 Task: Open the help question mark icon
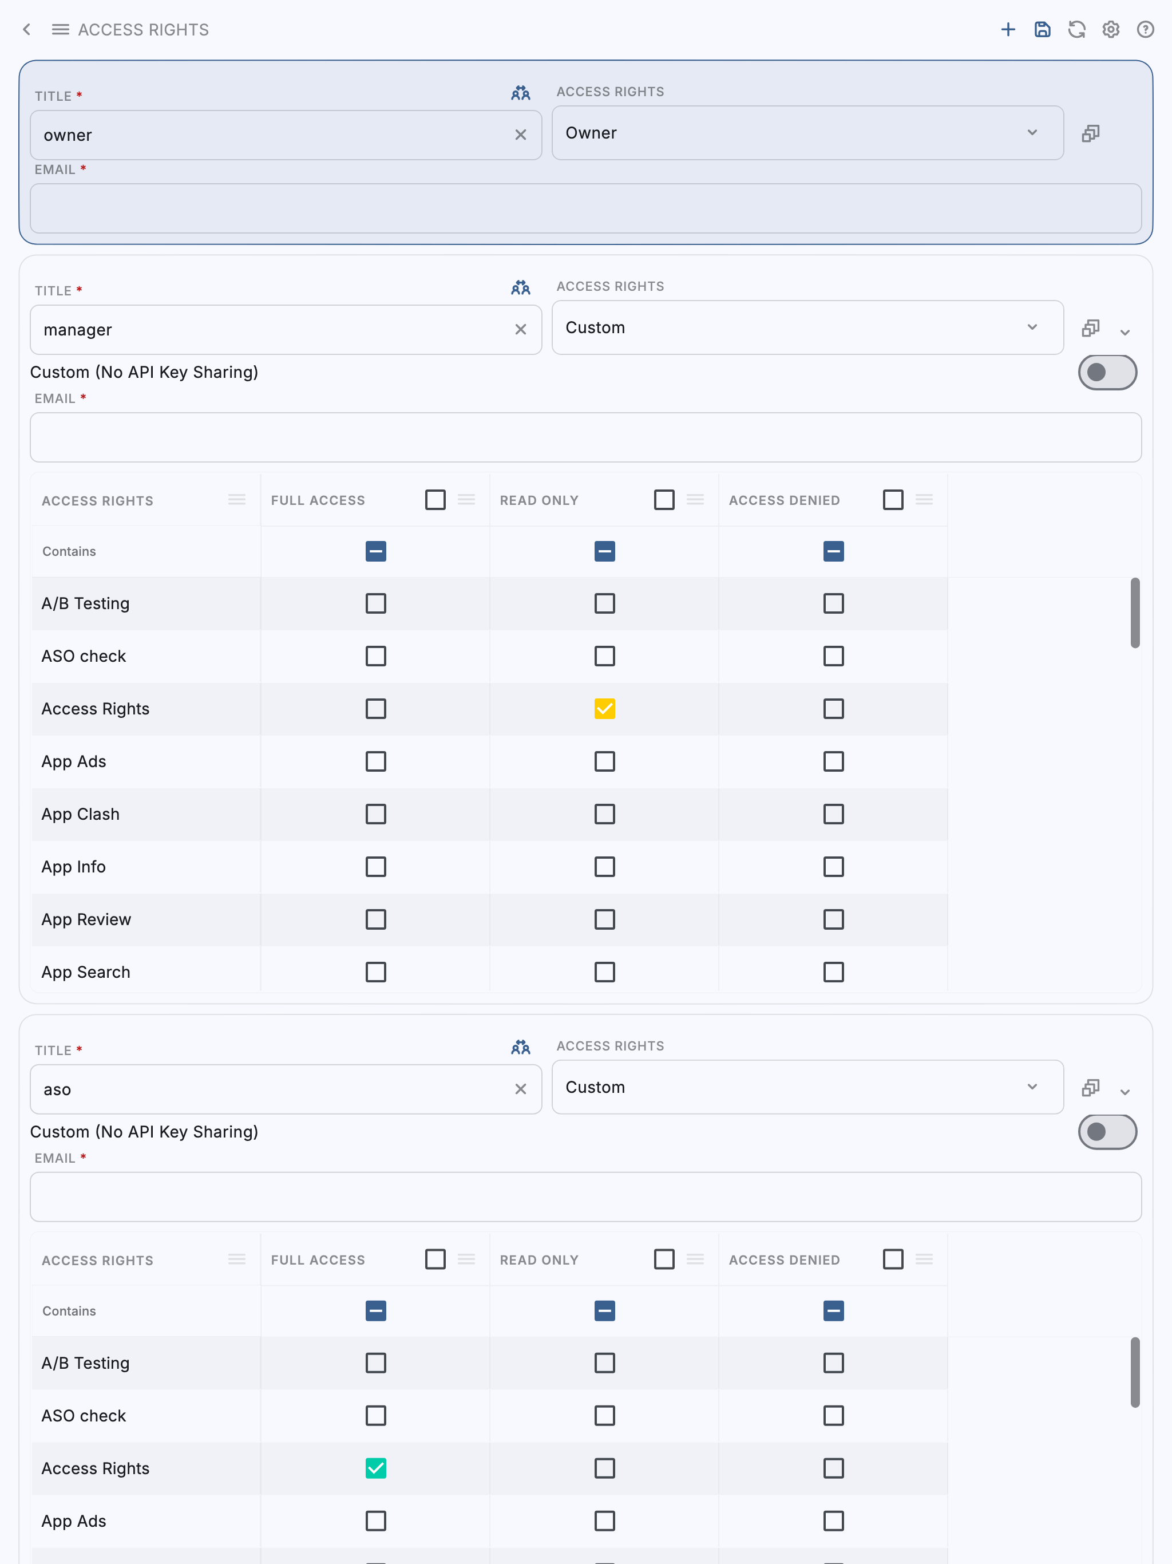click(1145, 30)
